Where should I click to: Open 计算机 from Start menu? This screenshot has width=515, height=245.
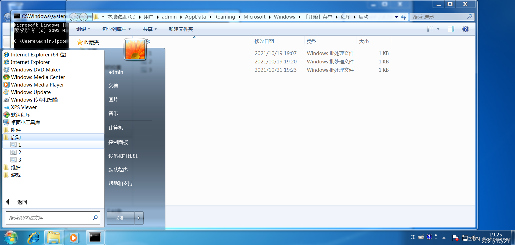coord(116,128)
